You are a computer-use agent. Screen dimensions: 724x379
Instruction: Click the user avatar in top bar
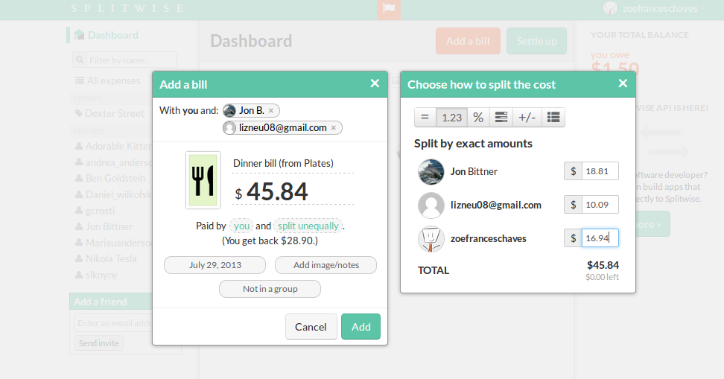[611, 8]
